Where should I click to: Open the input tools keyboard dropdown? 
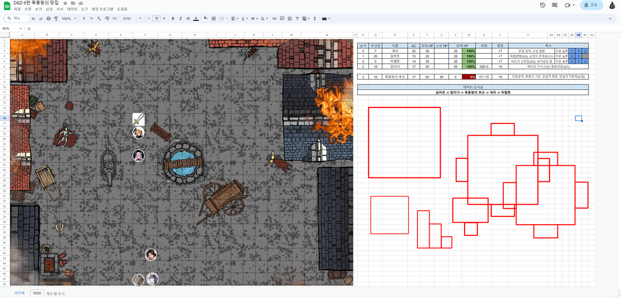(326, 18)
